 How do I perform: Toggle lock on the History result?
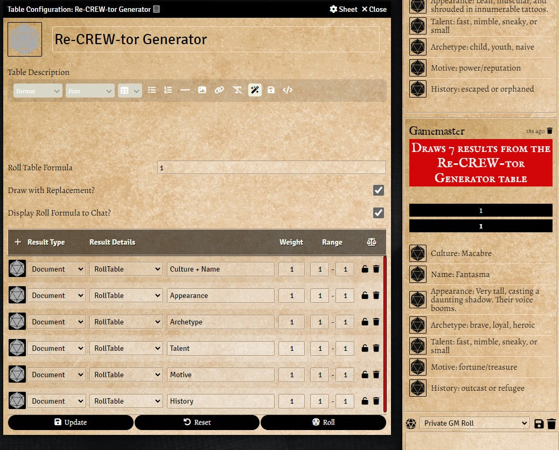pos(365,401)
